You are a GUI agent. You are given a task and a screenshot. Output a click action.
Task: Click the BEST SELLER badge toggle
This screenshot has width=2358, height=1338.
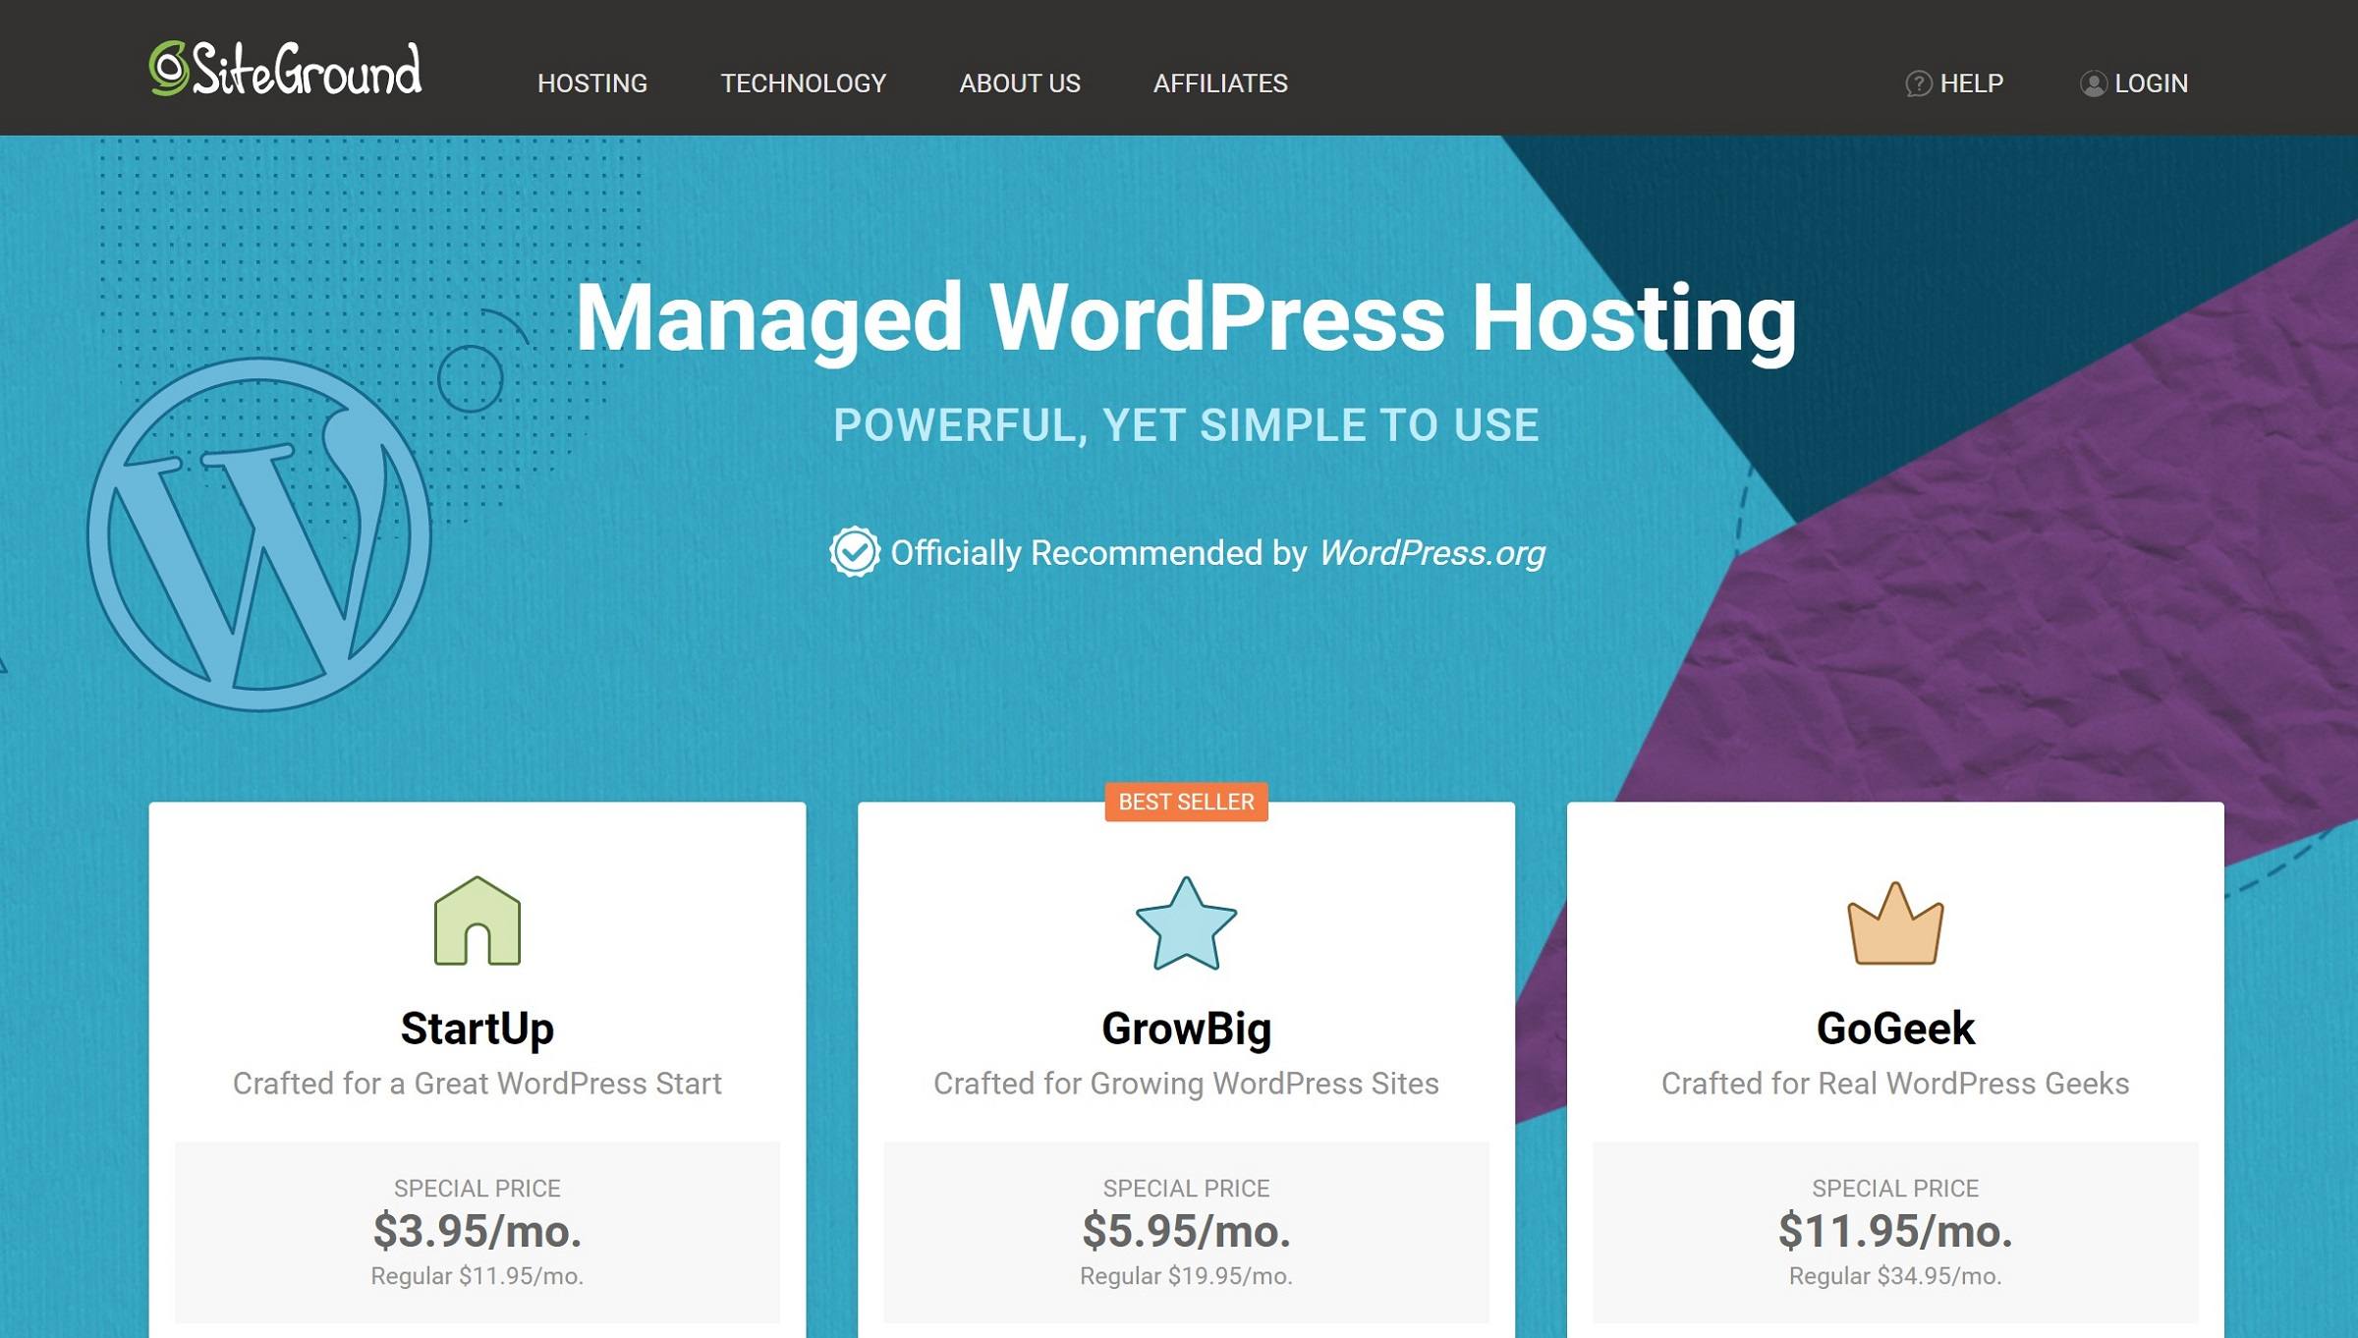pos(1186,801)
